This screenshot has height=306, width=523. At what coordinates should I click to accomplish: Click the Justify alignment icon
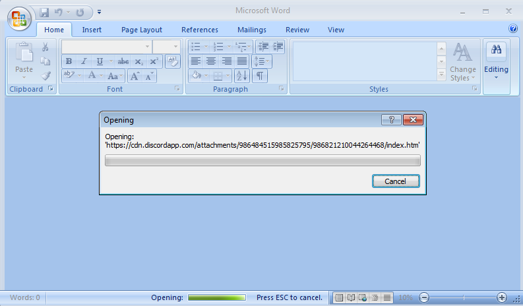[242, 61]
